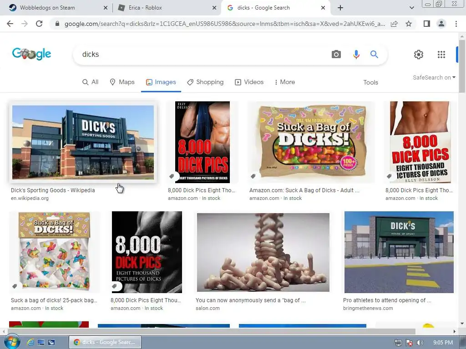Image resolution: width=466 pixels, height=349 pixels.
Task: Focus the Google search input box
Action: [203, 55]
